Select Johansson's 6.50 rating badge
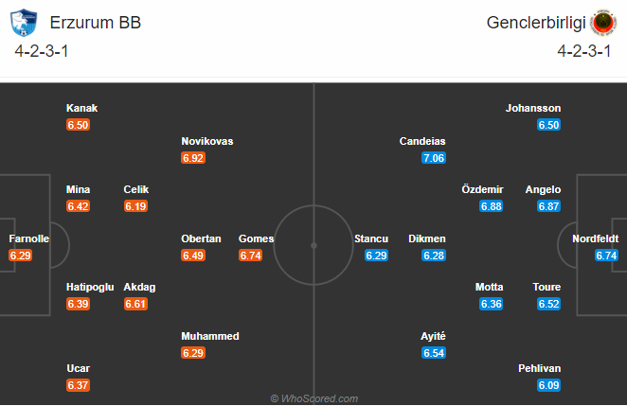Screen dimensions: 627x406 coord(548,125)
